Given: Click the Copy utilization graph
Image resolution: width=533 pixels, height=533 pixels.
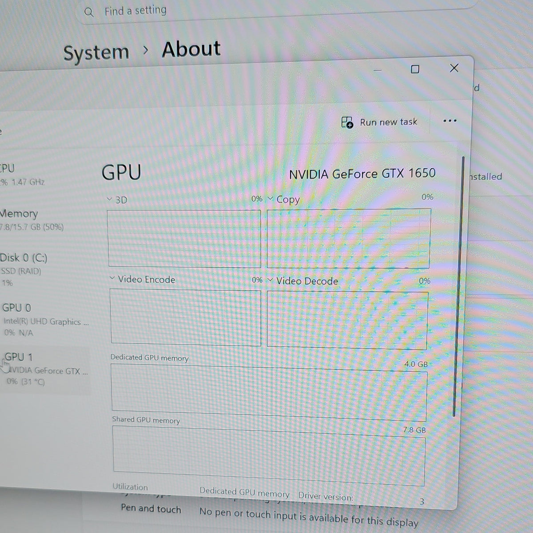Looking at the screenshot, I should [x=349, y=239].
